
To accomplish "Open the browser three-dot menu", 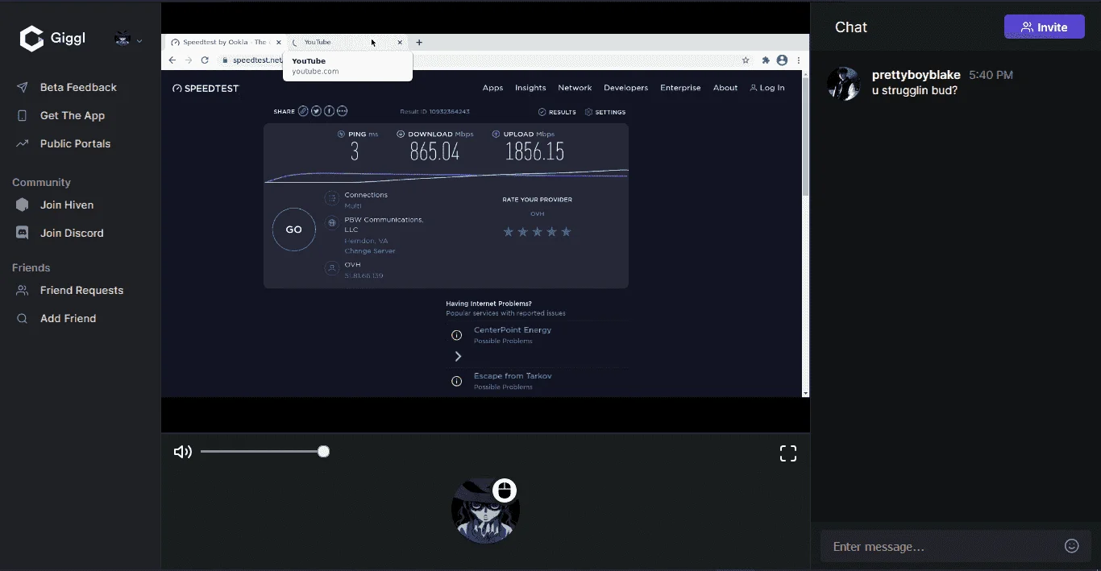I will click(x=799, y=60).
